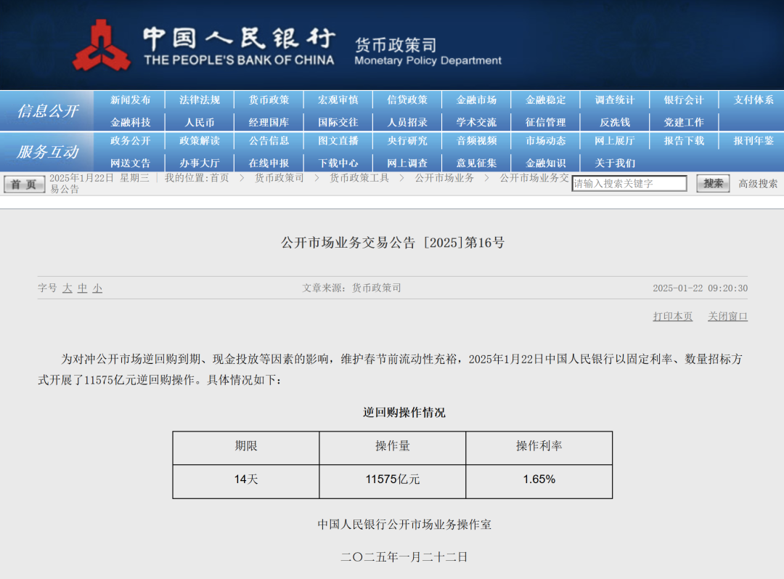
Task: Click the 搜索 search button
Action: (x=712, y=184)
